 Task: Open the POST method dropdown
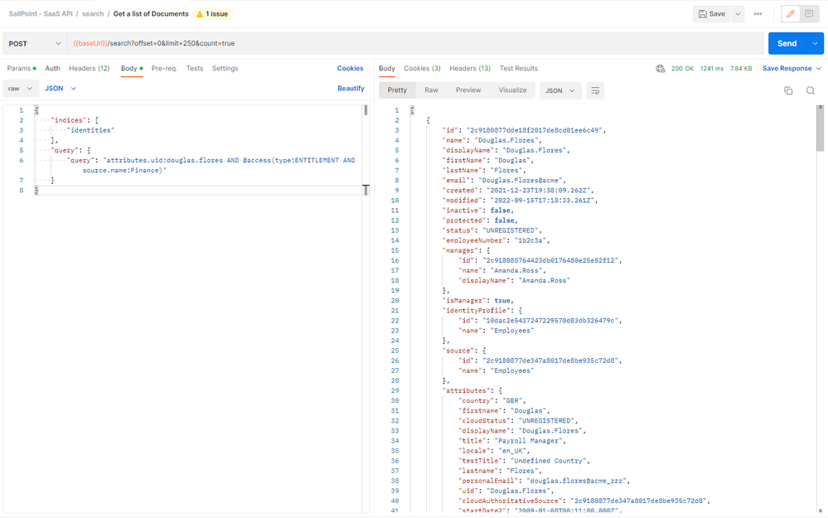click(34, 44)
